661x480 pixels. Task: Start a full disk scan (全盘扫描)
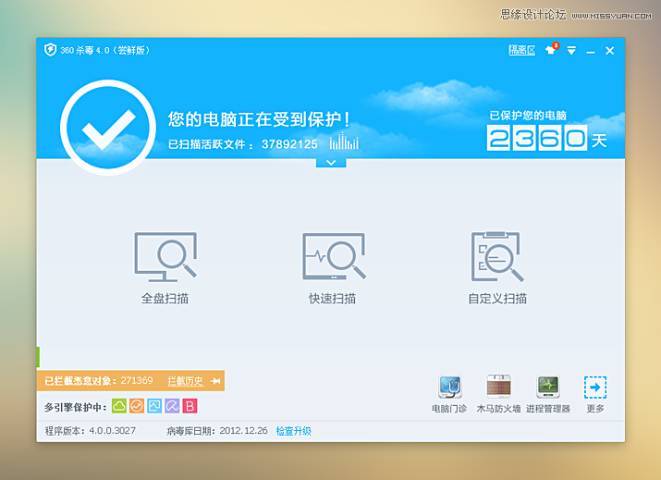pos(165,268)
